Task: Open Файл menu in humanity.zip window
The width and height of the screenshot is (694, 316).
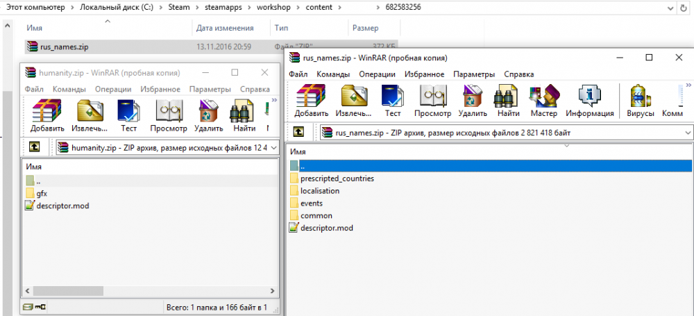Action: click(34, 89)
